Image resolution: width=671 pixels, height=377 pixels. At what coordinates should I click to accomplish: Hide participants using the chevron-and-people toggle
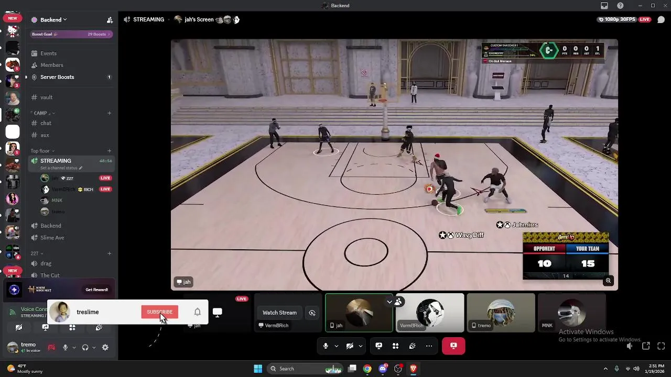[x=394, y=302]
